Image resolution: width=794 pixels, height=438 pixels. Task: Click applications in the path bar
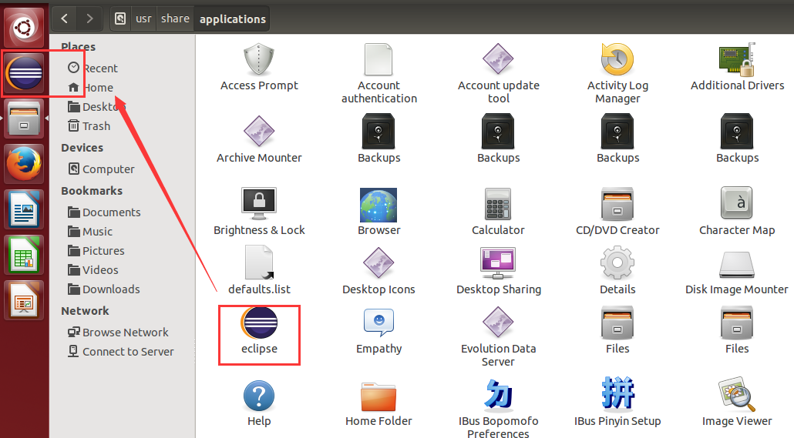233,18
